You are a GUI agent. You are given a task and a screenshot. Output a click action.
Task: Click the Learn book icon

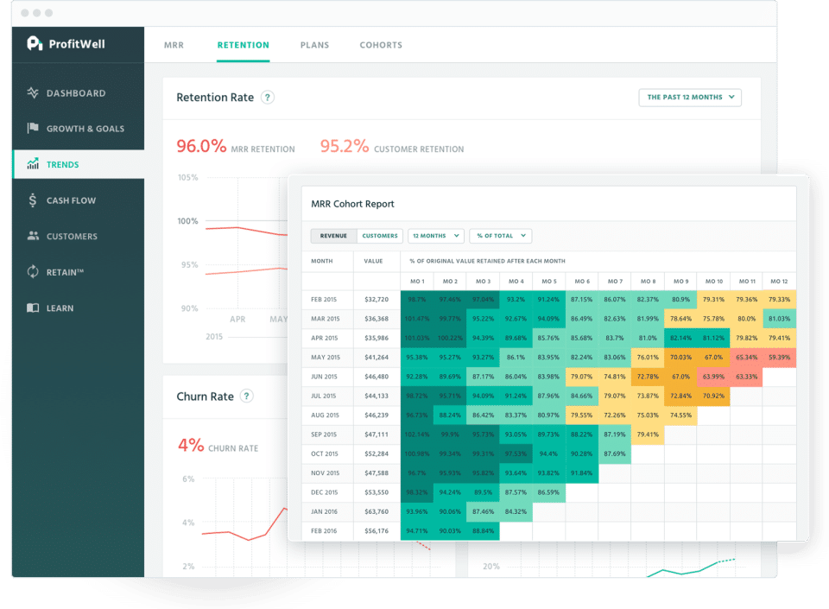(31, 308)
